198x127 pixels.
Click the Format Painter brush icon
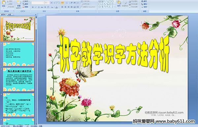[8, 7]
